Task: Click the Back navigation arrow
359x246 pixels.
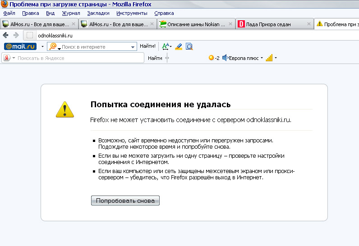Action: [x=6, y=35]
